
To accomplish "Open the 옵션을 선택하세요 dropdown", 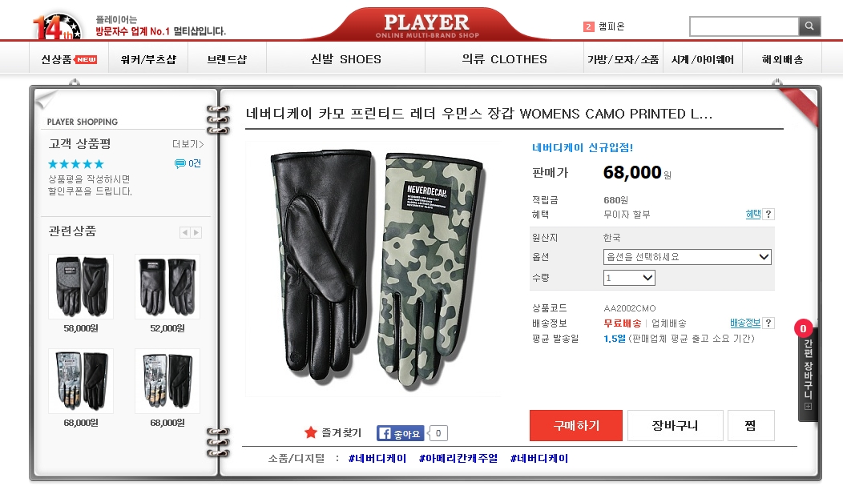I will pos(687,257).
